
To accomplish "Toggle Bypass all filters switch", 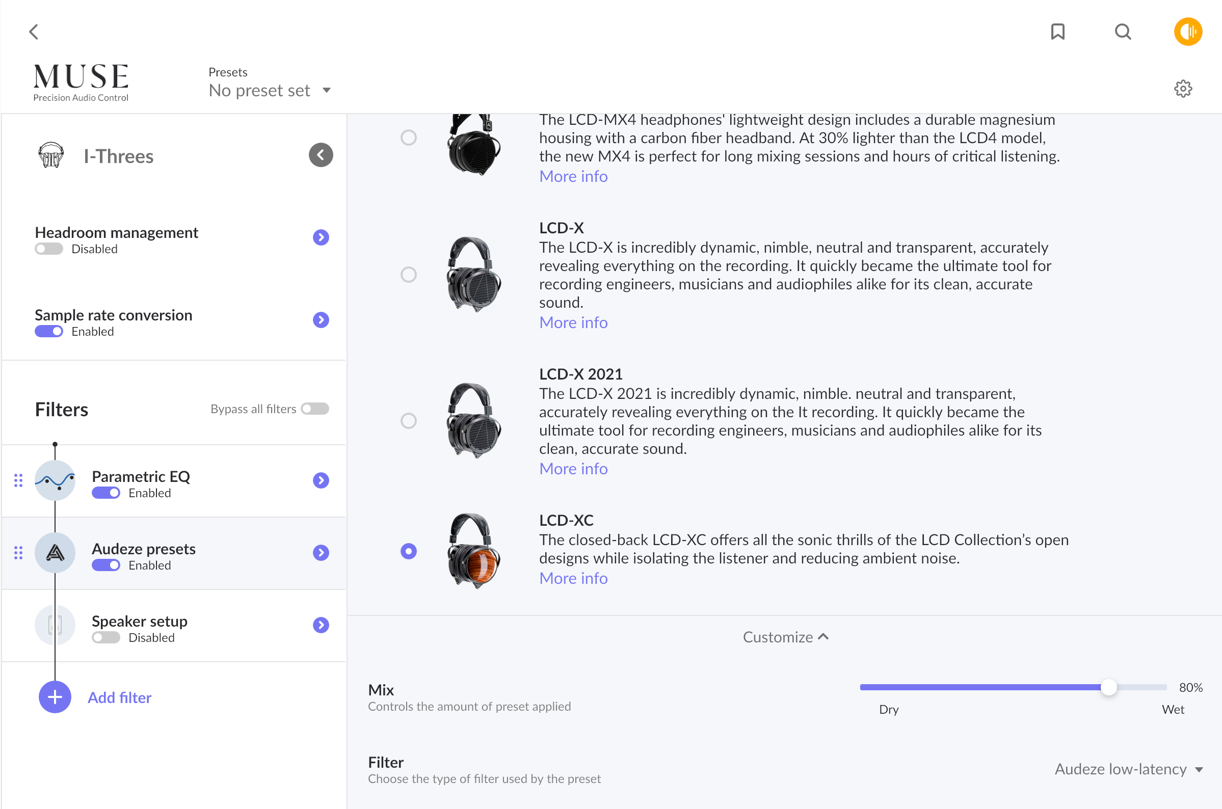I will (x=315, y=409).
